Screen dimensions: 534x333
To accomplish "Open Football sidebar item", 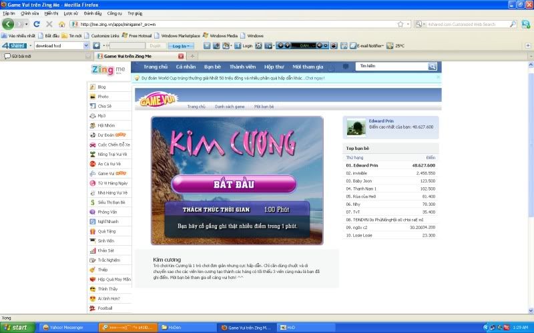I will tap(105, 308).
